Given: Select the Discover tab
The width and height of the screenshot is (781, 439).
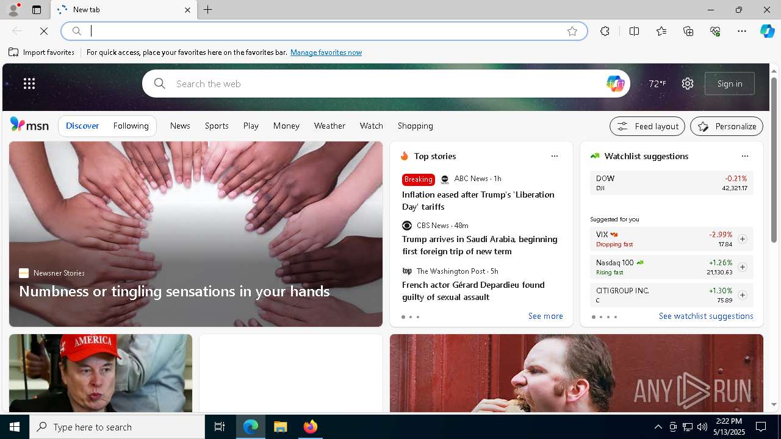Looking at the screenshot, I should click(82, 126).
